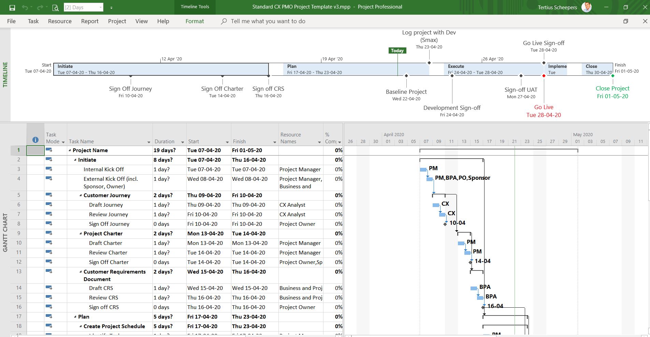Open the Task Name column filter dropdown

pos(149,142)
